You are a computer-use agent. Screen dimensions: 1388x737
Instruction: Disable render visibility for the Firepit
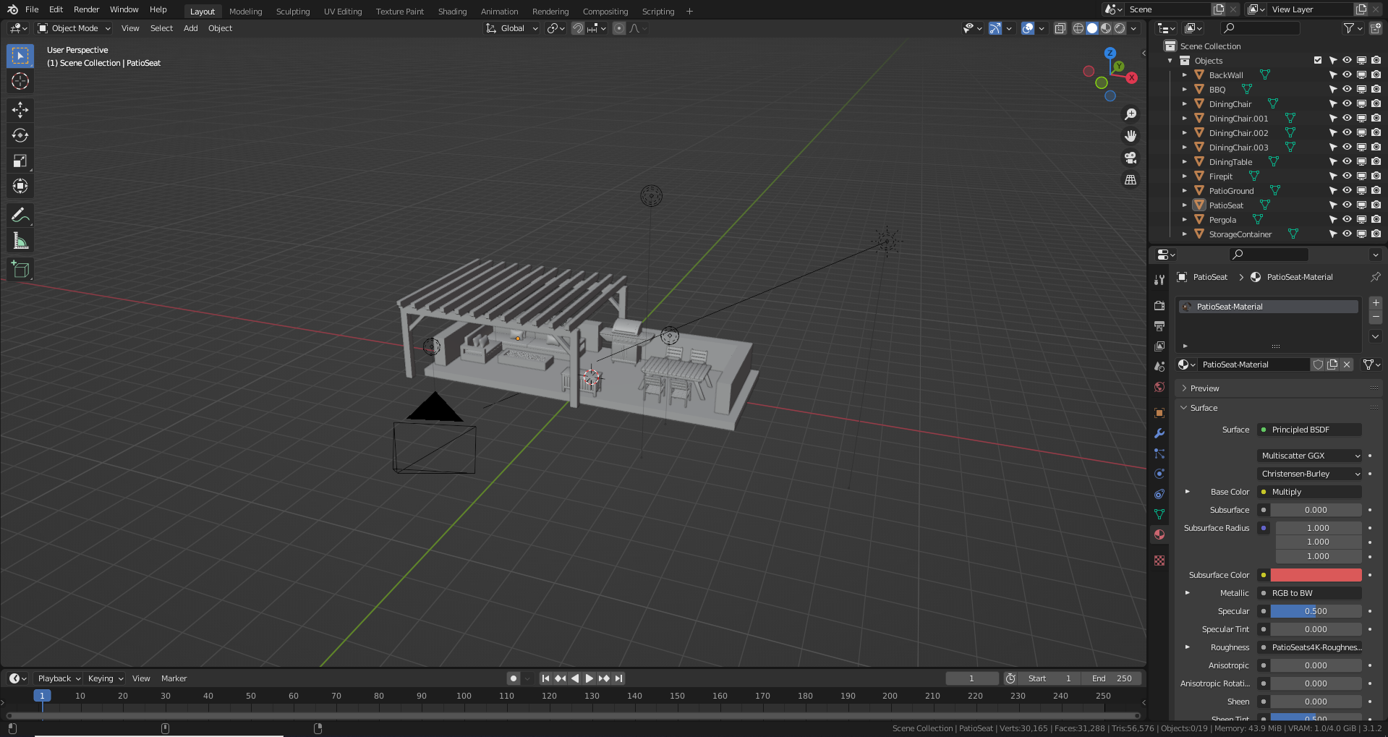[1375, 176]
